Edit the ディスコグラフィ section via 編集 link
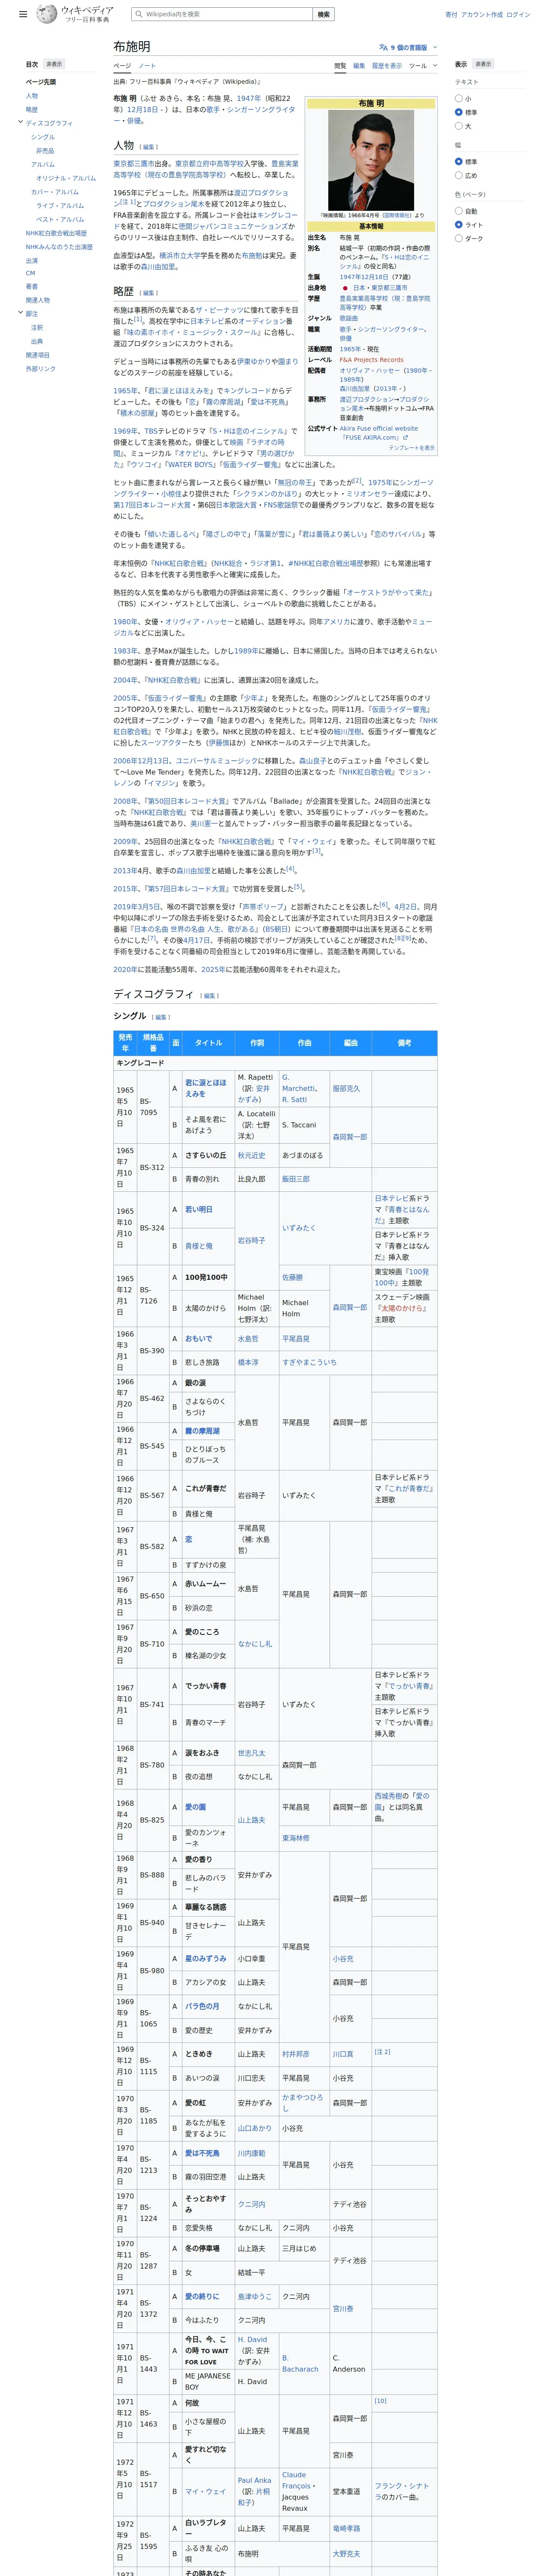Image resolution: width=551 pixels, height=2576 pixels. pos(209,995)
